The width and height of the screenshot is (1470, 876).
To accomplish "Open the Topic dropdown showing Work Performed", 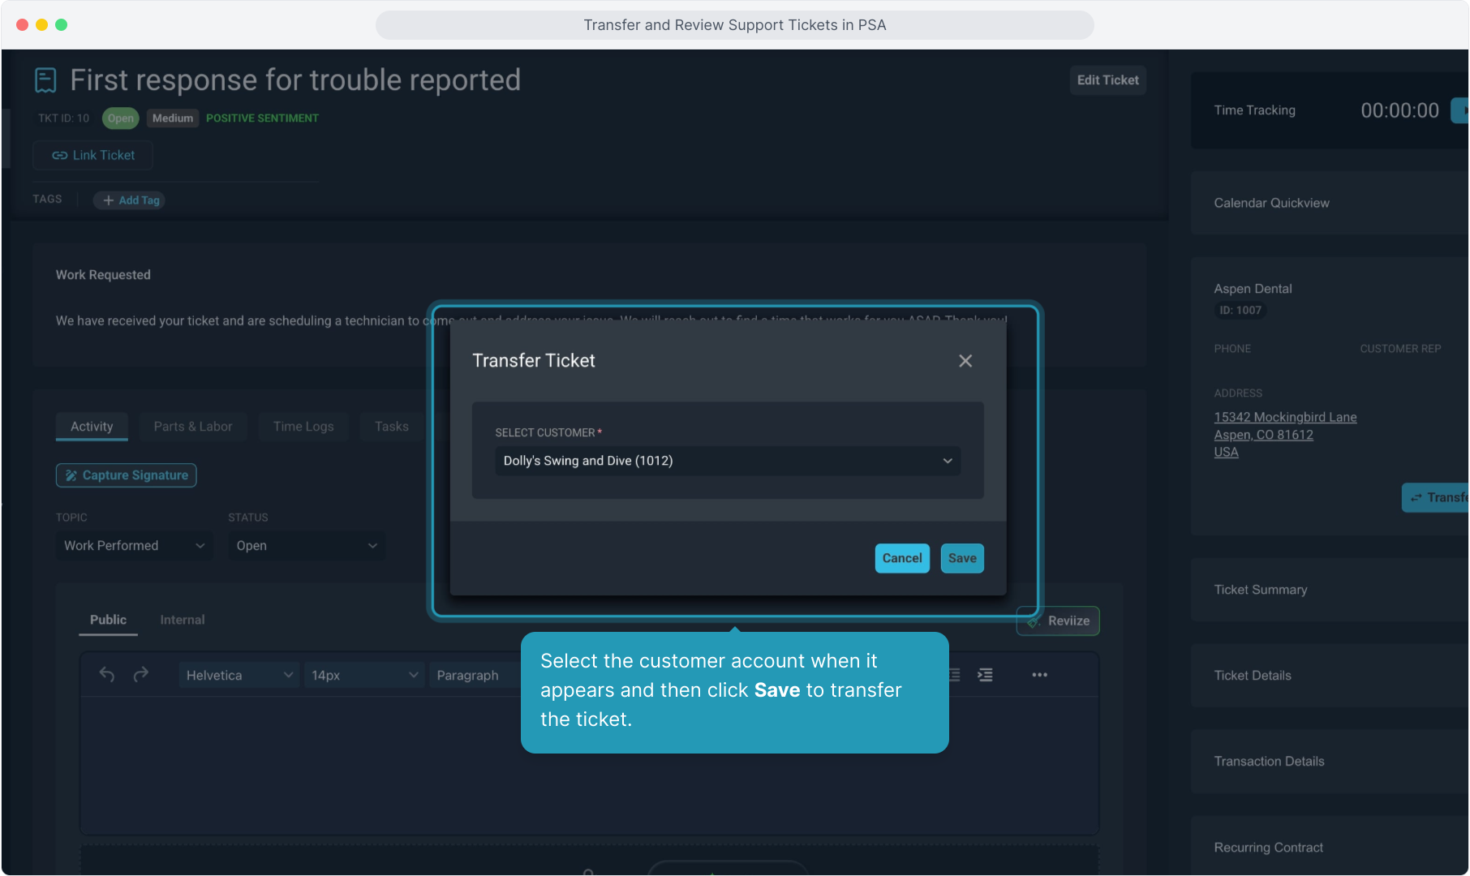I will coord(134,546).
